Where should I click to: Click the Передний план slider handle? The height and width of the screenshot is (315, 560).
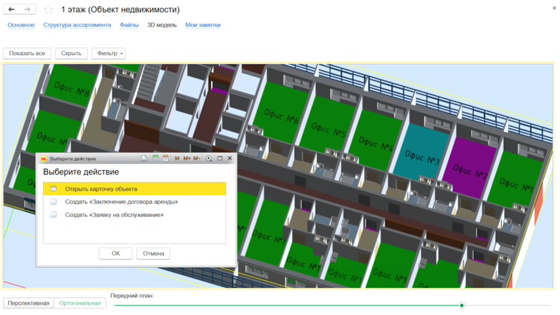click(461, 306)
